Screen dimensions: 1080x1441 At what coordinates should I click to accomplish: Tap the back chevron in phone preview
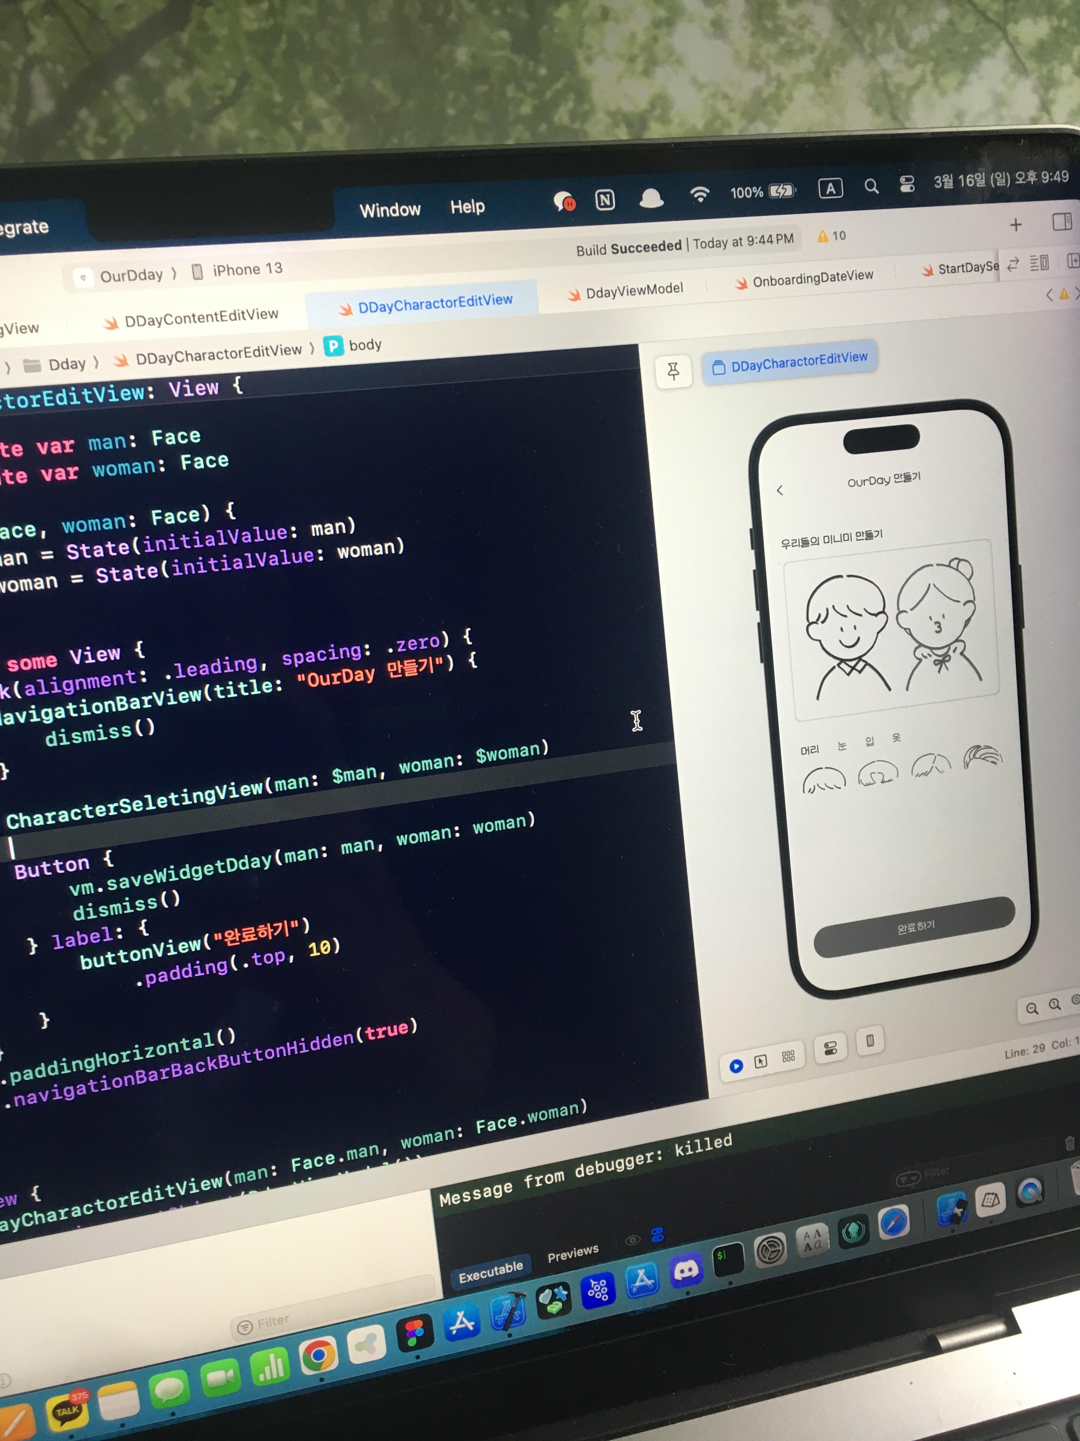pyautogui.click(x=780, y=490)
